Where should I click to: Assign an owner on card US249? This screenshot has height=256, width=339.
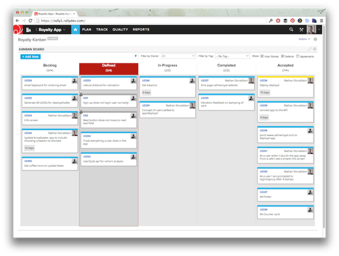click(x=251, y=98)
